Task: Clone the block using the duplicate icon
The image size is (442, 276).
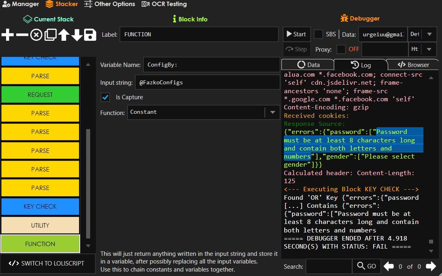Action: (x=50, y=35)
